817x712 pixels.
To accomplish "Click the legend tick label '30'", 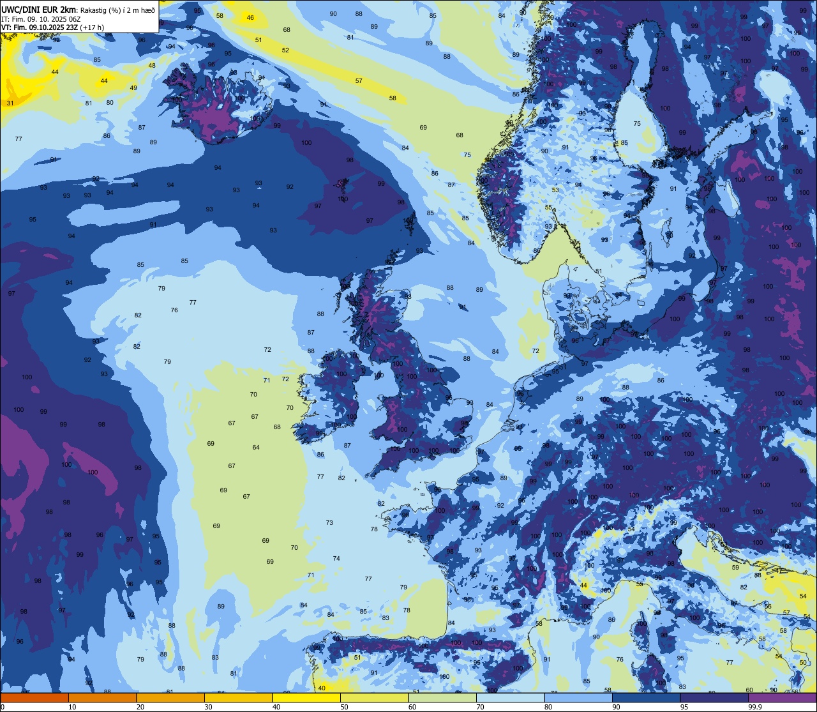I will coord(208,707).
